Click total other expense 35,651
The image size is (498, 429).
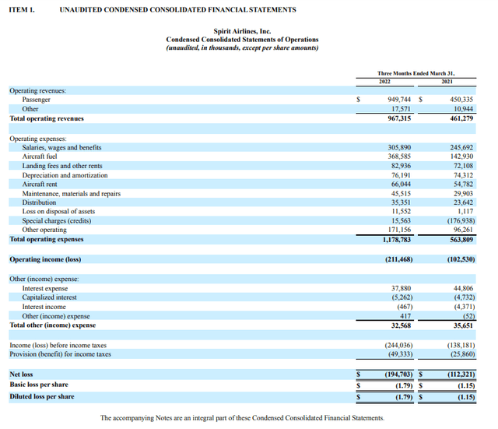click(463, 325)
